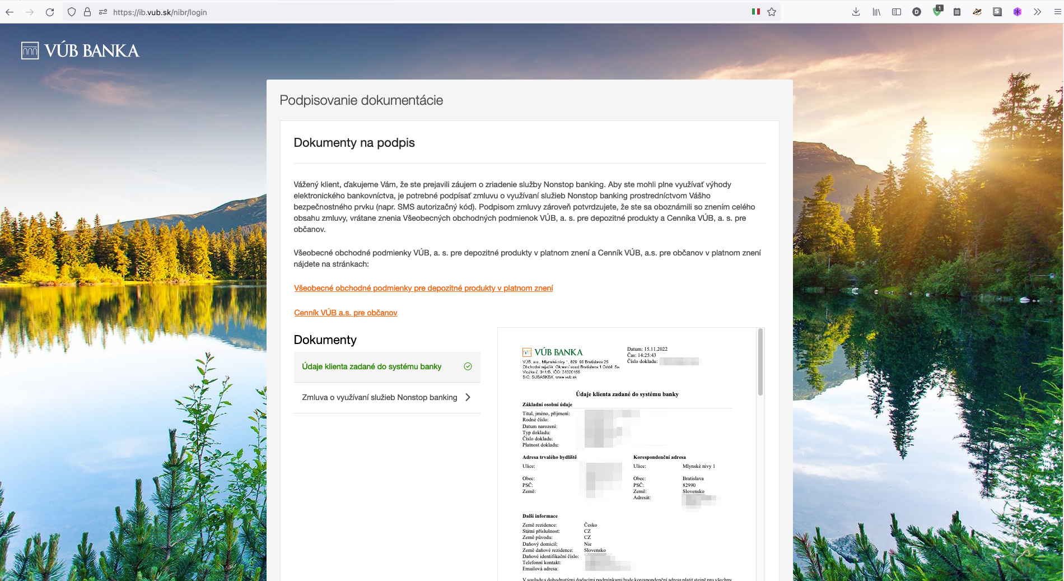The width and height of the screenshot is (1064, 581).
Task: Open the tracking protection shield
Action: tap(72, 12)
